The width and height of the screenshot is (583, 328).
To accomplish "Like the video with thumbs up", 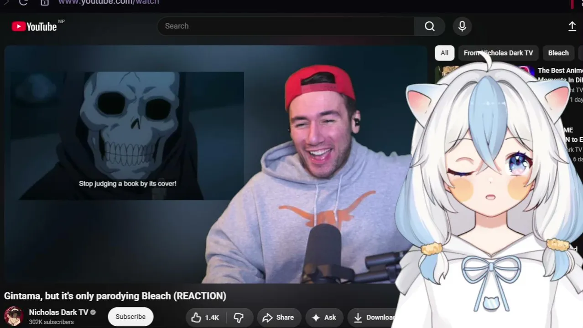I will point(205,318).
